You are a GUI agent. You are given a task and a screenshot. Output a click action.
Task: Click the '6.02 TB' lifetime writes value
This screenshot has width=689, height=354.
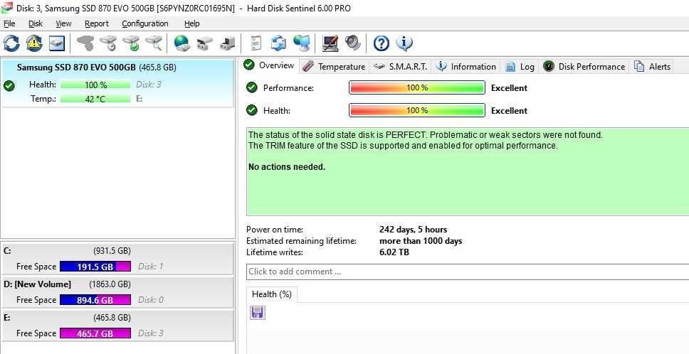[x=394, y=252]
